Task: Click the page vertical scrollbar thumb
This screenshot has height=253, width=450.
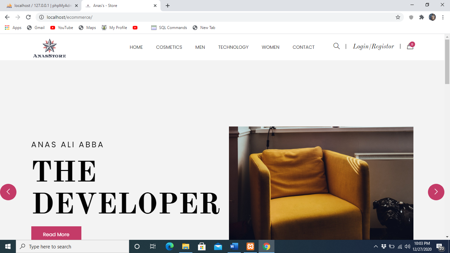Action: (x=447, y=62)
